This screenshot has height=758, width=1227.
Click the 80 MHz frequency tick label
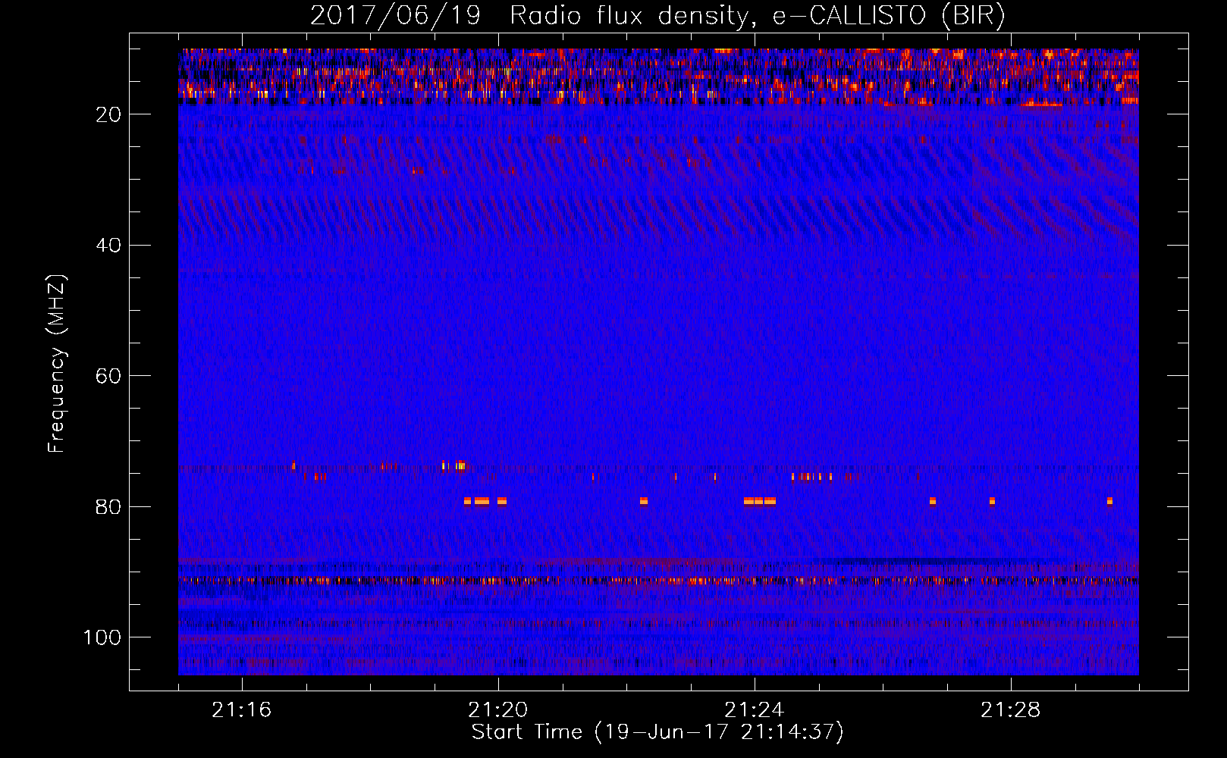[109, 507]
